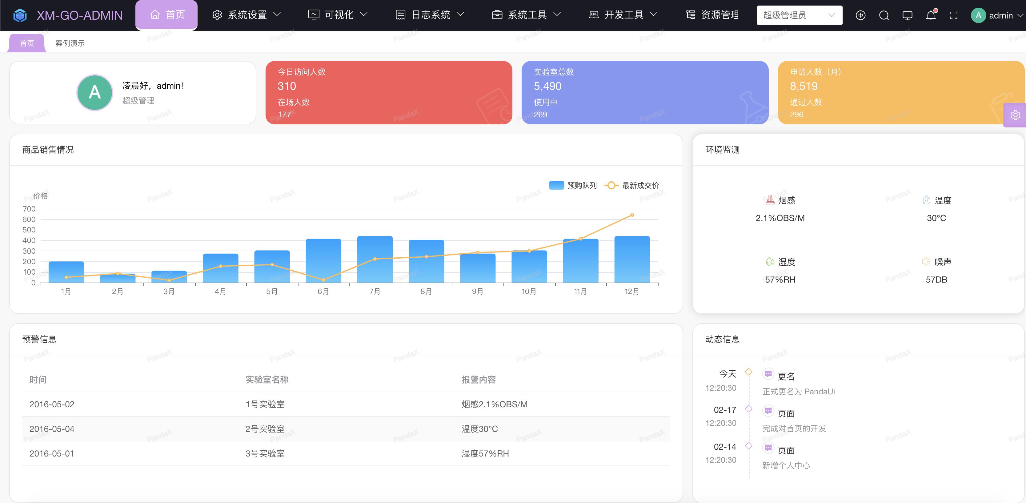Open the 资源管理 menu item
Viewport: 1026px width, 503px height.
[713, 15]
